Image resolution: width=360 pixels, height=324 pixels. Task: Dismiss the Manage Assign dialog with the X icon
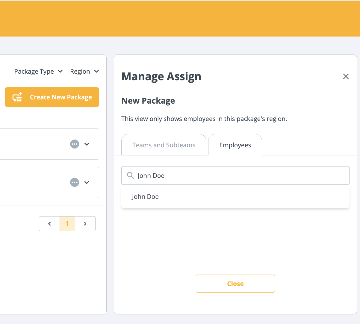coord(346,76)
